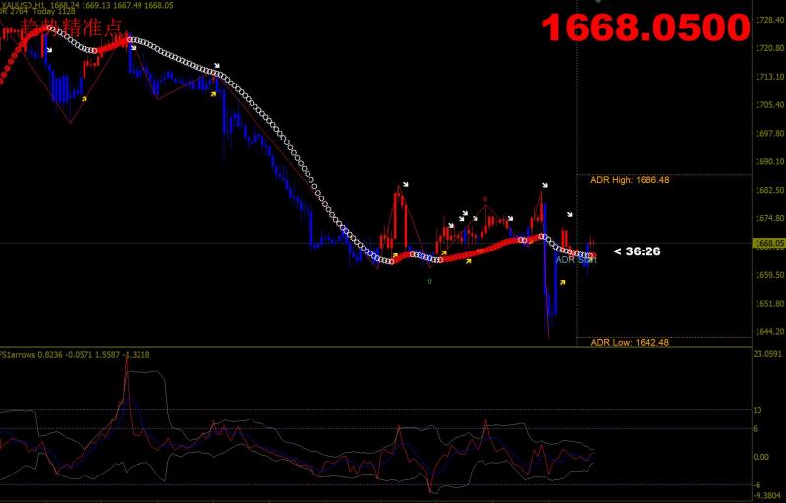This screenshot has width=786, height=503.
Task: Select the ADR Low: 1642.48 label
Action: point(630,342)
